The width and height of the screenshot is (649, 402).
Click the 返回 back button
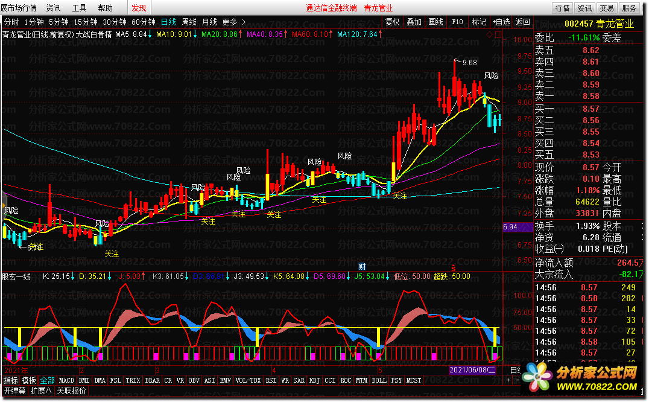coord(522,22)
